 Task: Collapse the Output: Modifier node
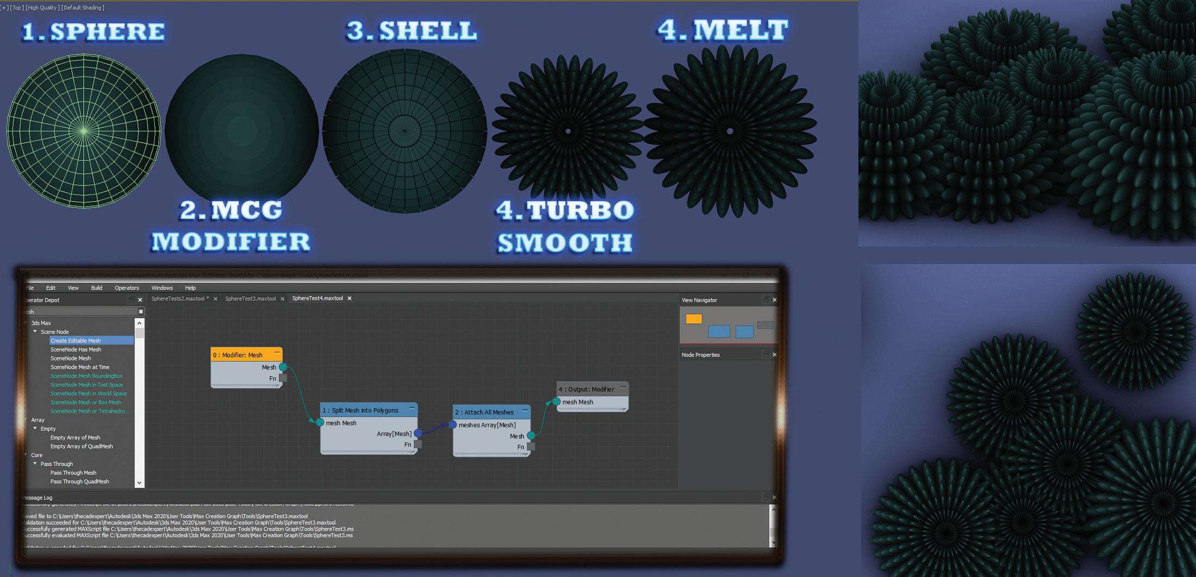623,387
